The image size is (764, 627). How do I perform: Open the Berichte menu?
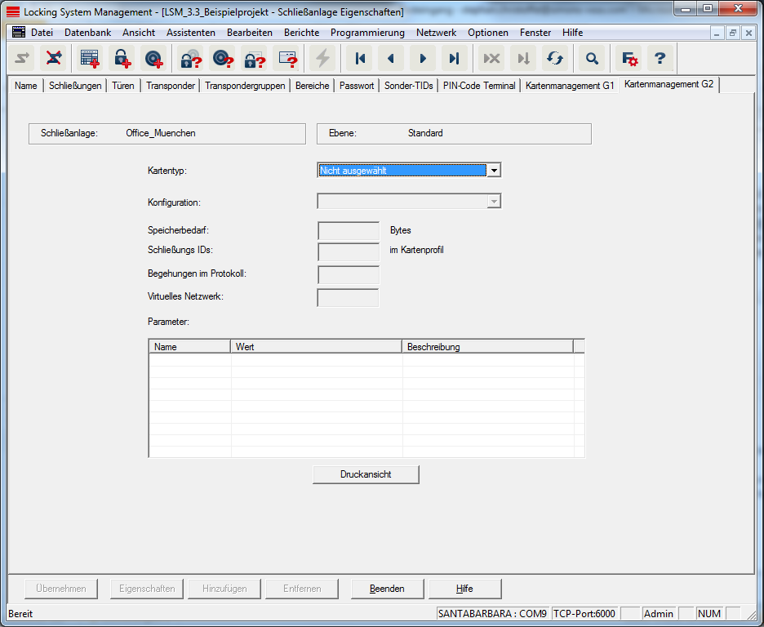tap(301, 33)
